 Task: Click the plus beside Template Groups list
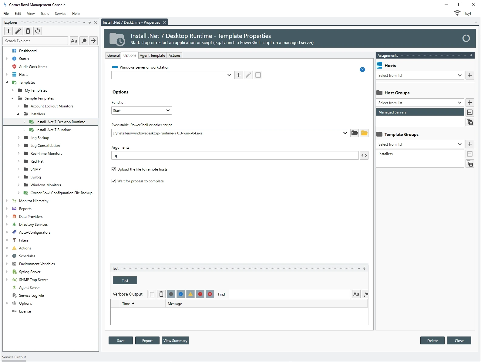pos(470,144)
